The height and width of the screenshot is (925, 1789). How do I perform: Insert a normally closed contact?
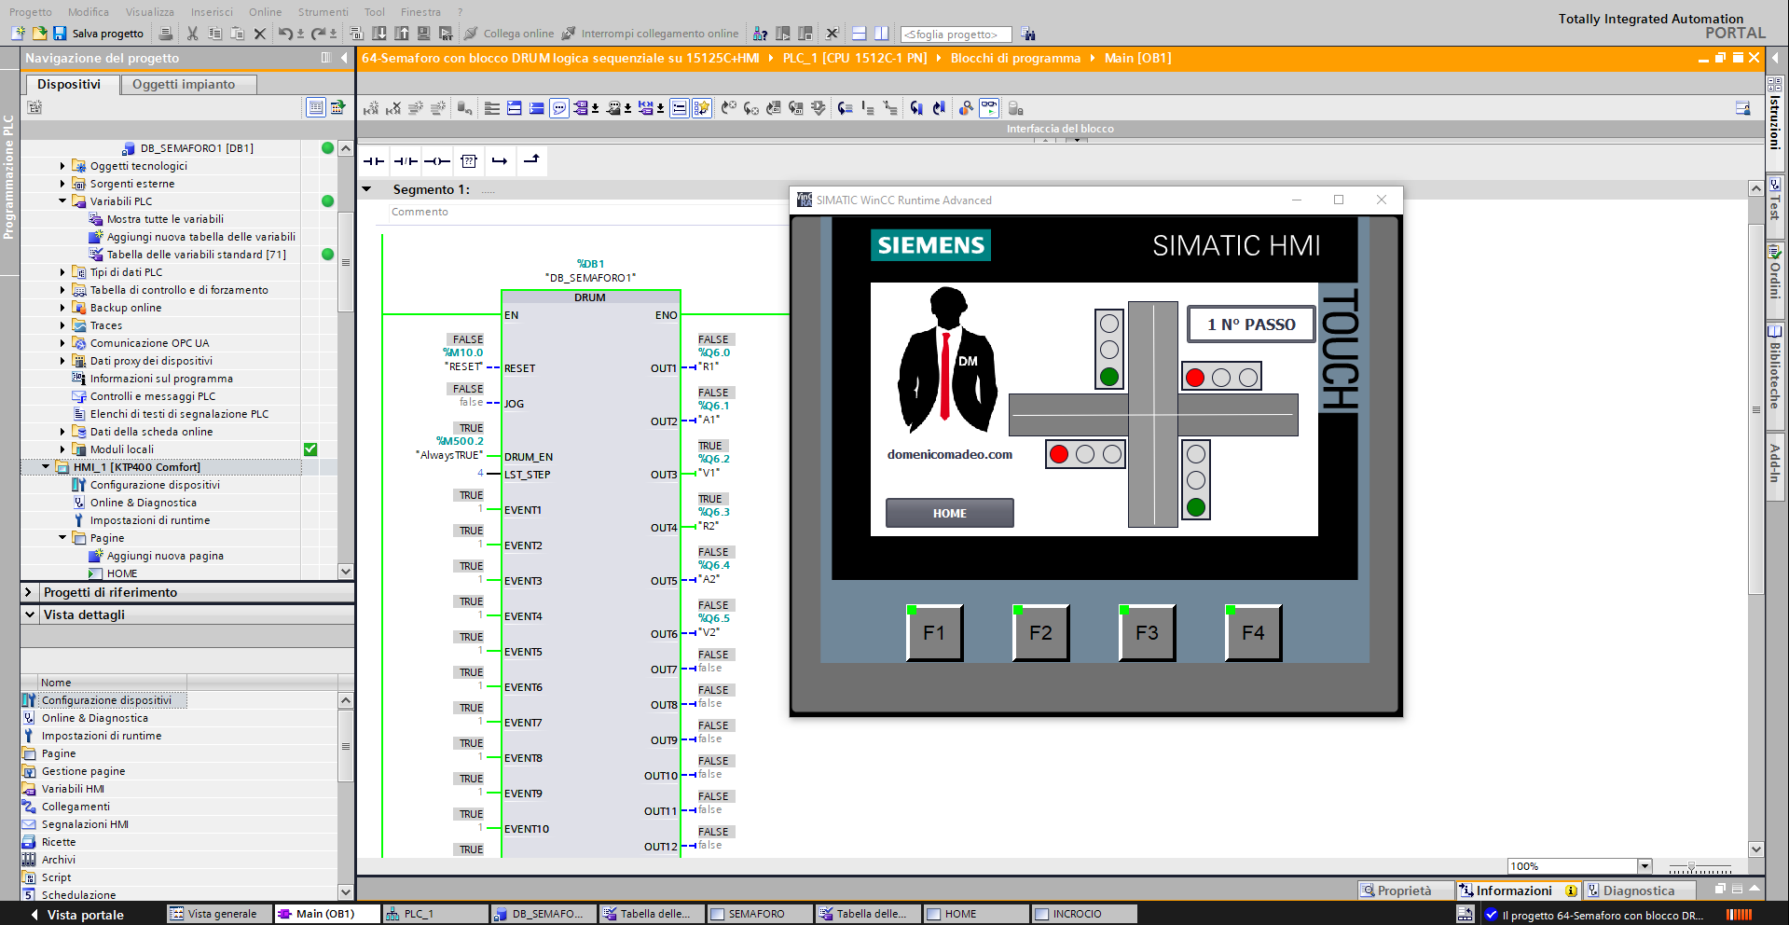[x=406, y=161]
